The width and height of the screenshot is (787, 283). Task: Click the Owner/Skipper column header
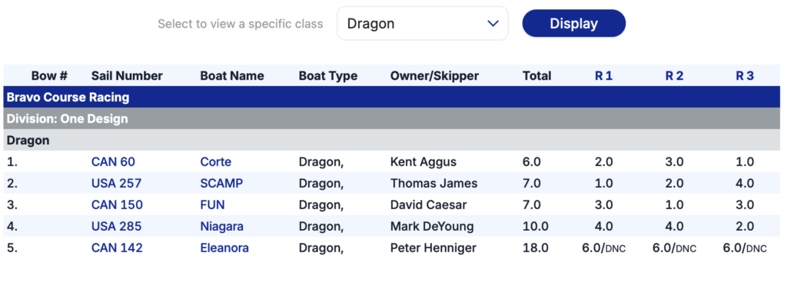[x=434, y=76]
